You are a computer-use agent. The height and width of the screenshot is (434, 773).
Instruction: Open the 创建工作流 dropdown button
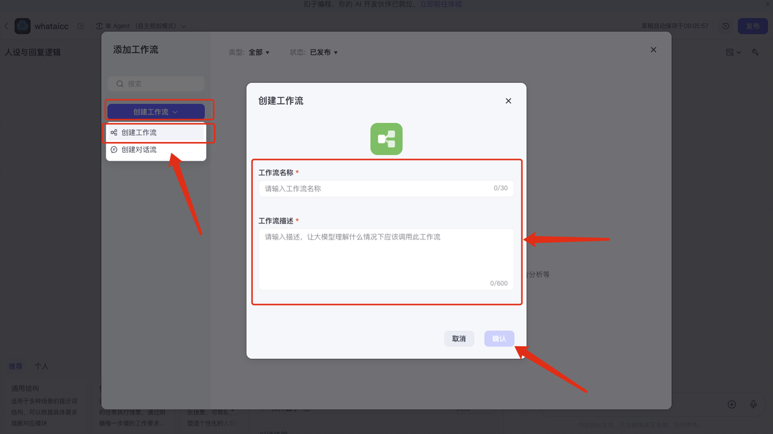pyautogui.click(x=156, y=112)
